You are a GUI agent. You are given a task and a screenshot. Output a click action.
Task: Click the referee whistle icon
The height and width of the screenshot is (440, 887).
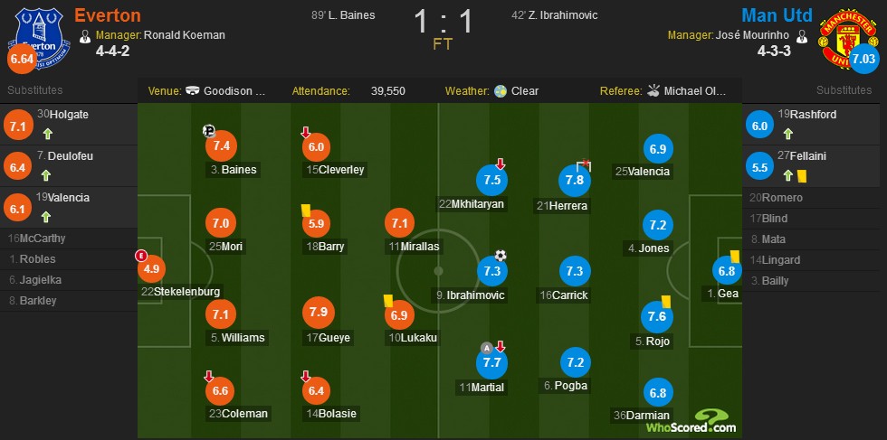pos(653,90)
